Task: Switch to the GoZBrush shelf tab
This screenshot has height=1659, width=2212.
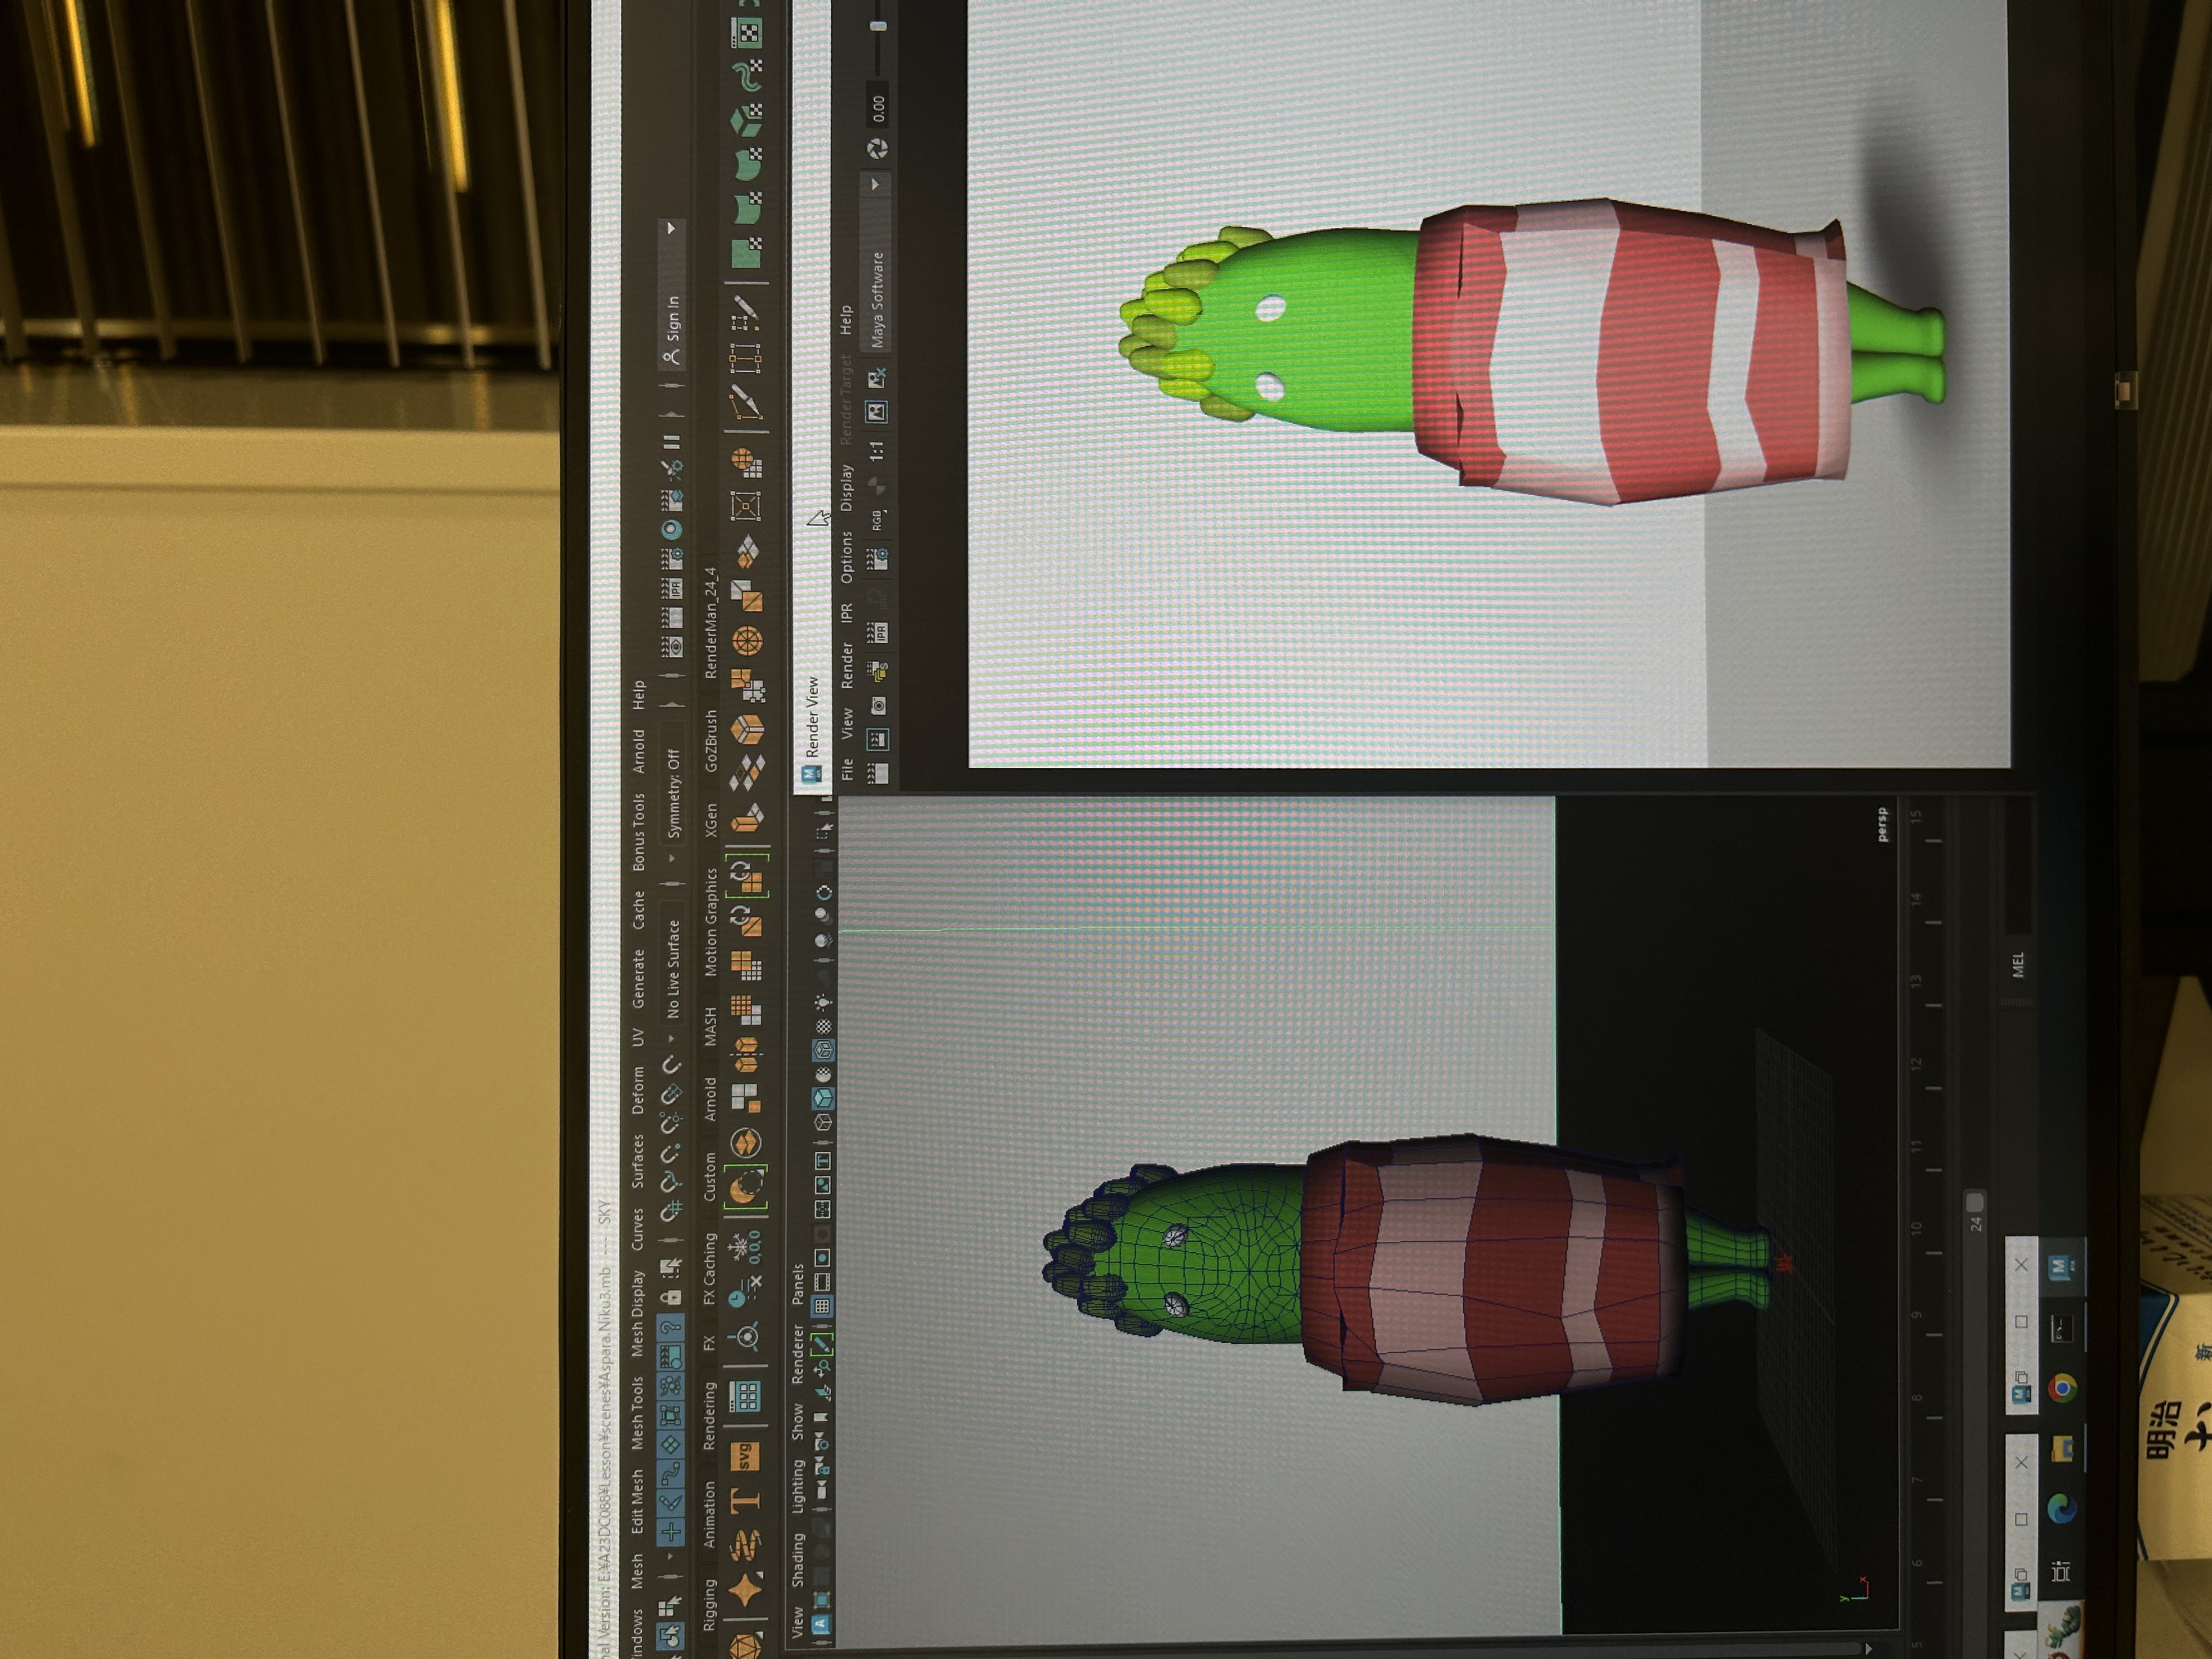Action: pyautogui.click(x=711, y=740)
